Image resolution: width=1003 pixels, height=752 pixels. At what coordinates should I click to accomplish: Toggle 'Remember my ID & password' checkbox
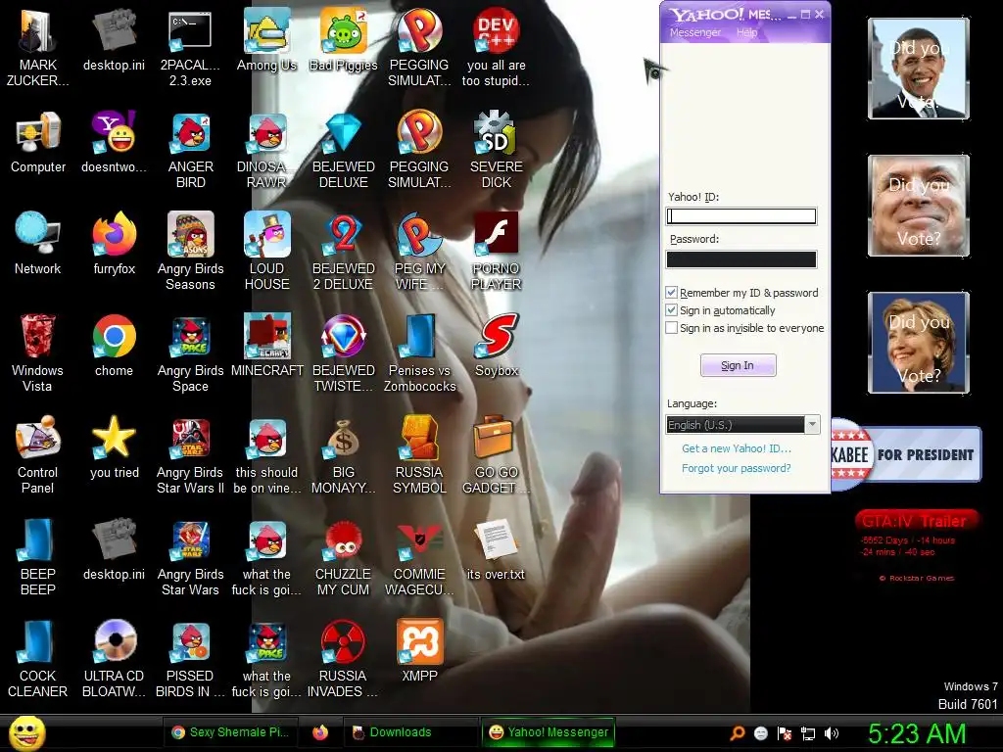(x=672, y=293)
